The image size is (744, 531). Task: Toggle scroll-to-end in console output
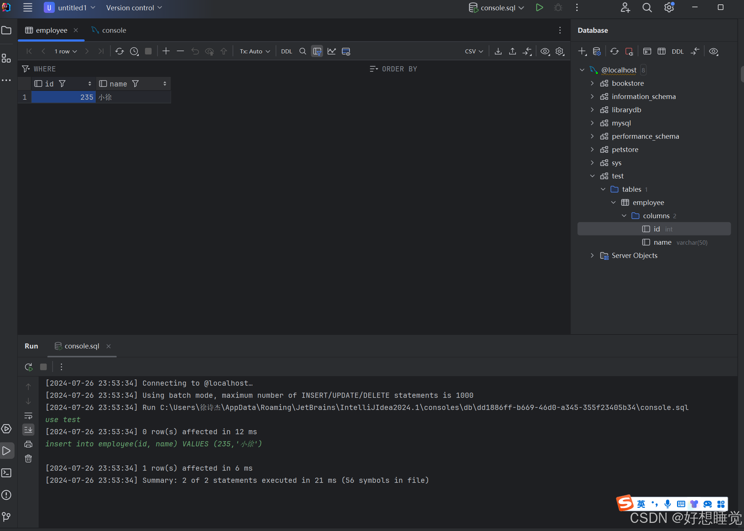(x=28, y=429)
